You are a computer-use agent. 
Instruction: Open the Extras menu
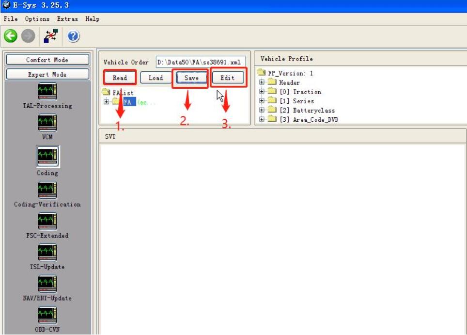pos(67,19)
